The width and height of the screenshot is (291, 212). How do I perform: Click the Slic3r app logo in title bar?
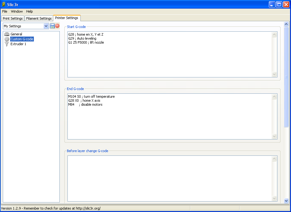coord(3,4)
